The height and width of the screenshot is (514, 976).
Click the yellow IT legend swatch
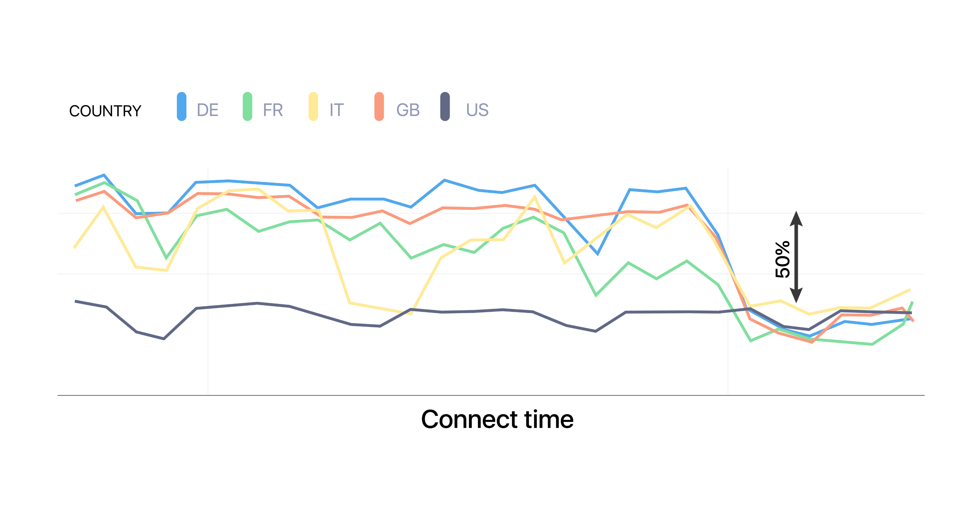313,106
